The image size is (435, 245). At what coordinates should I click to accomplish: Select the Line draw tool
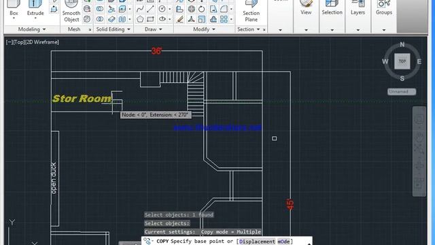pos(150,9)
